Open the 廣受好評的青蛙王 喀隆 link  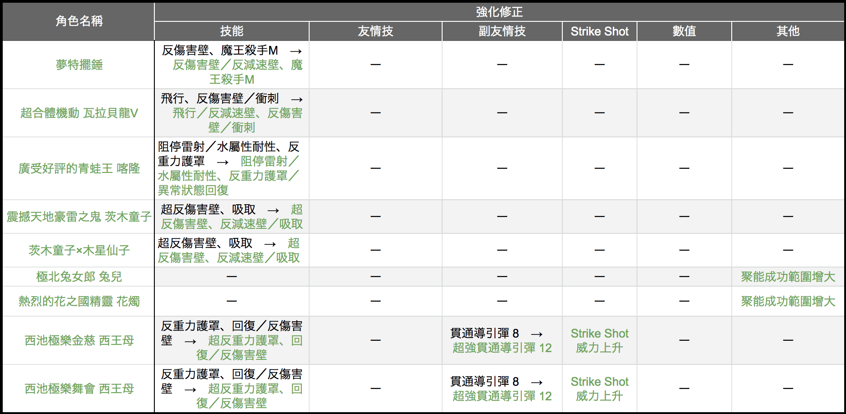(x=79, y=169)
